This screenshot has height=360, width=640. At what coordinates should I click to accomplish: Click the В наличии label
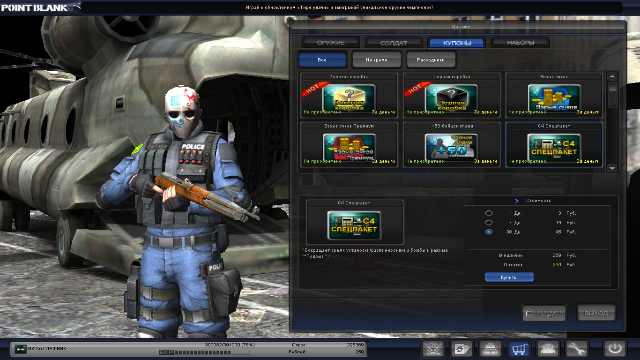click(512, 255)
